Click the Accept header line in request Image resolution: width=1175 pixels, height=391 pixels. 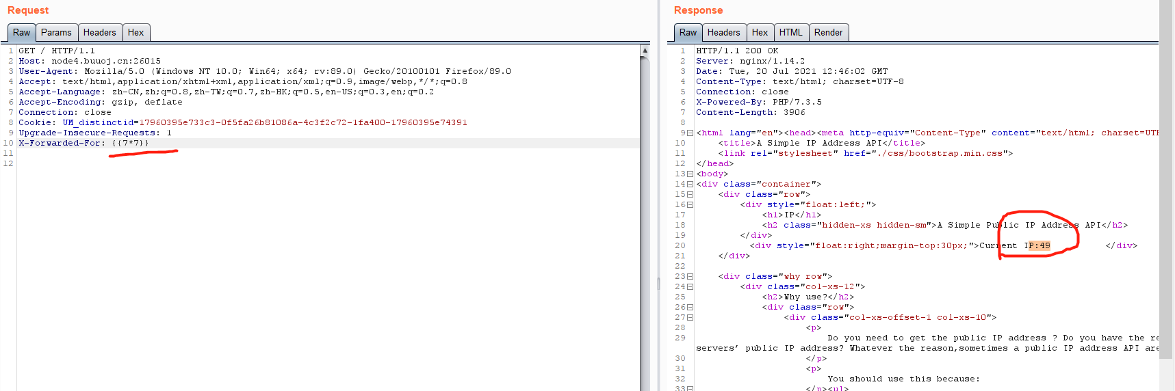coord(243,81)
